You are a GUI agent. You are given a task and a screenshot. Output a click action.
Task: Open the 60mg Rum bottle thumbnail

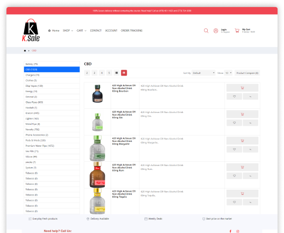98,175
